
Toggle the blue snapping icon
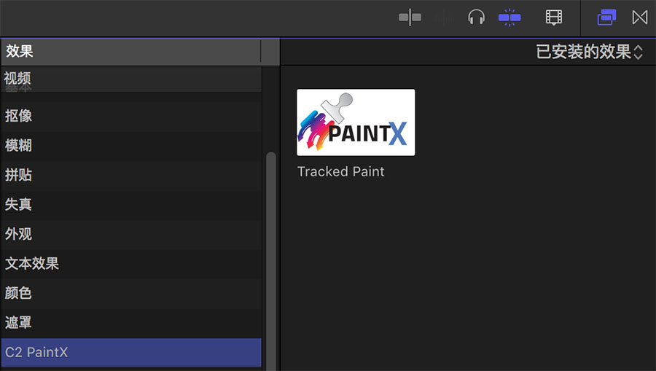coord(509,17)
